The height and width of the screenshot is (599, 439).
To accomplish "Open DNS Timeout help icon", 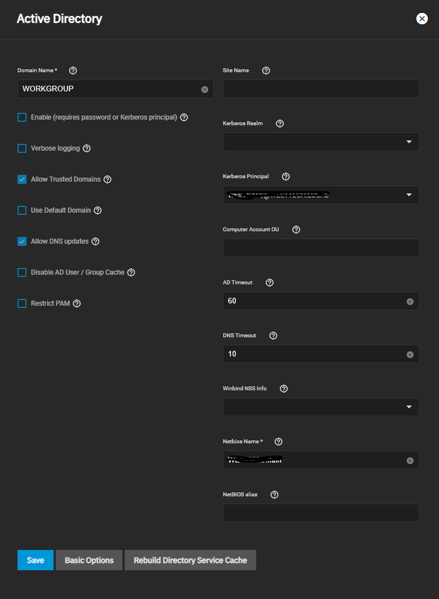I will pos(273,336).
